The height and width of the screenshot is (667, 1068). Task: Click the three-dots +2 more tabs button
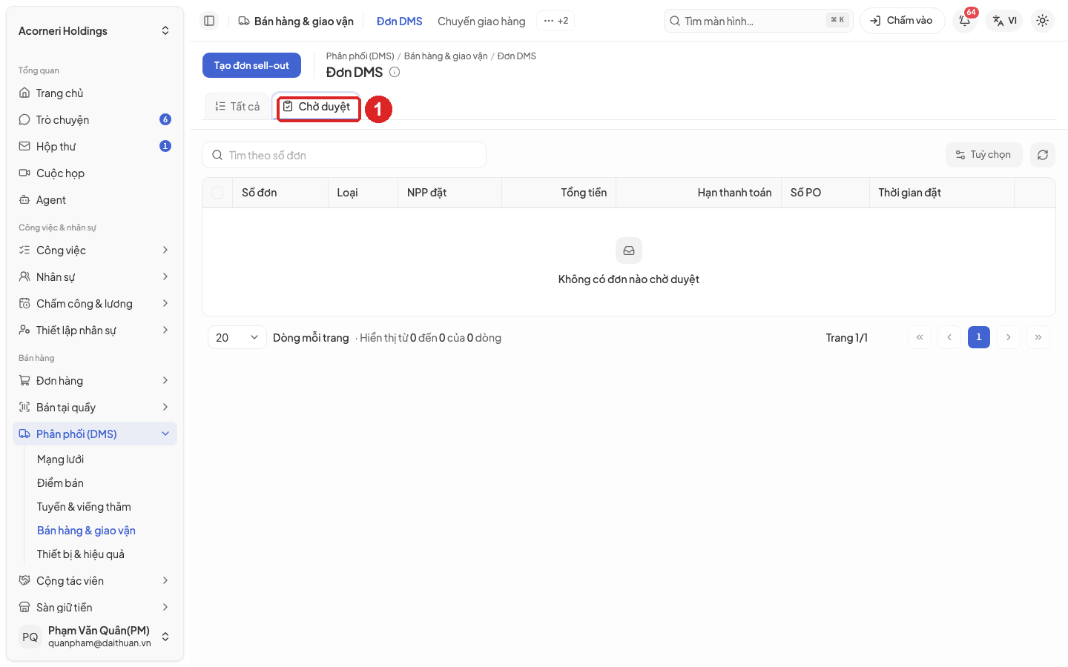tap(556, 21)
